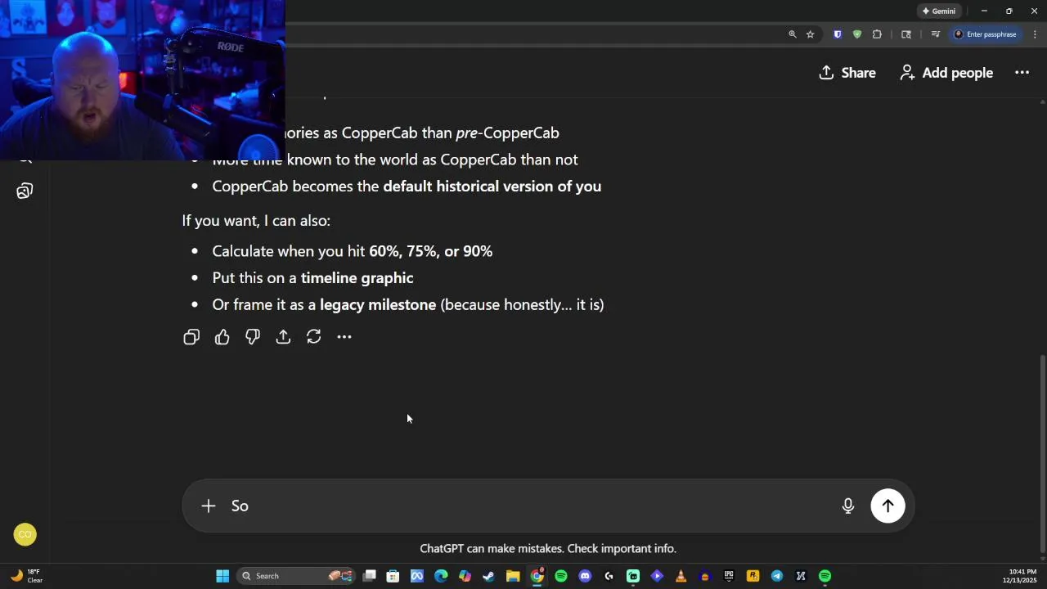The height and width of the screenshot is (589, 1047).
Task: Give the response a thumbs down
Action: click(x=253, y=337)
